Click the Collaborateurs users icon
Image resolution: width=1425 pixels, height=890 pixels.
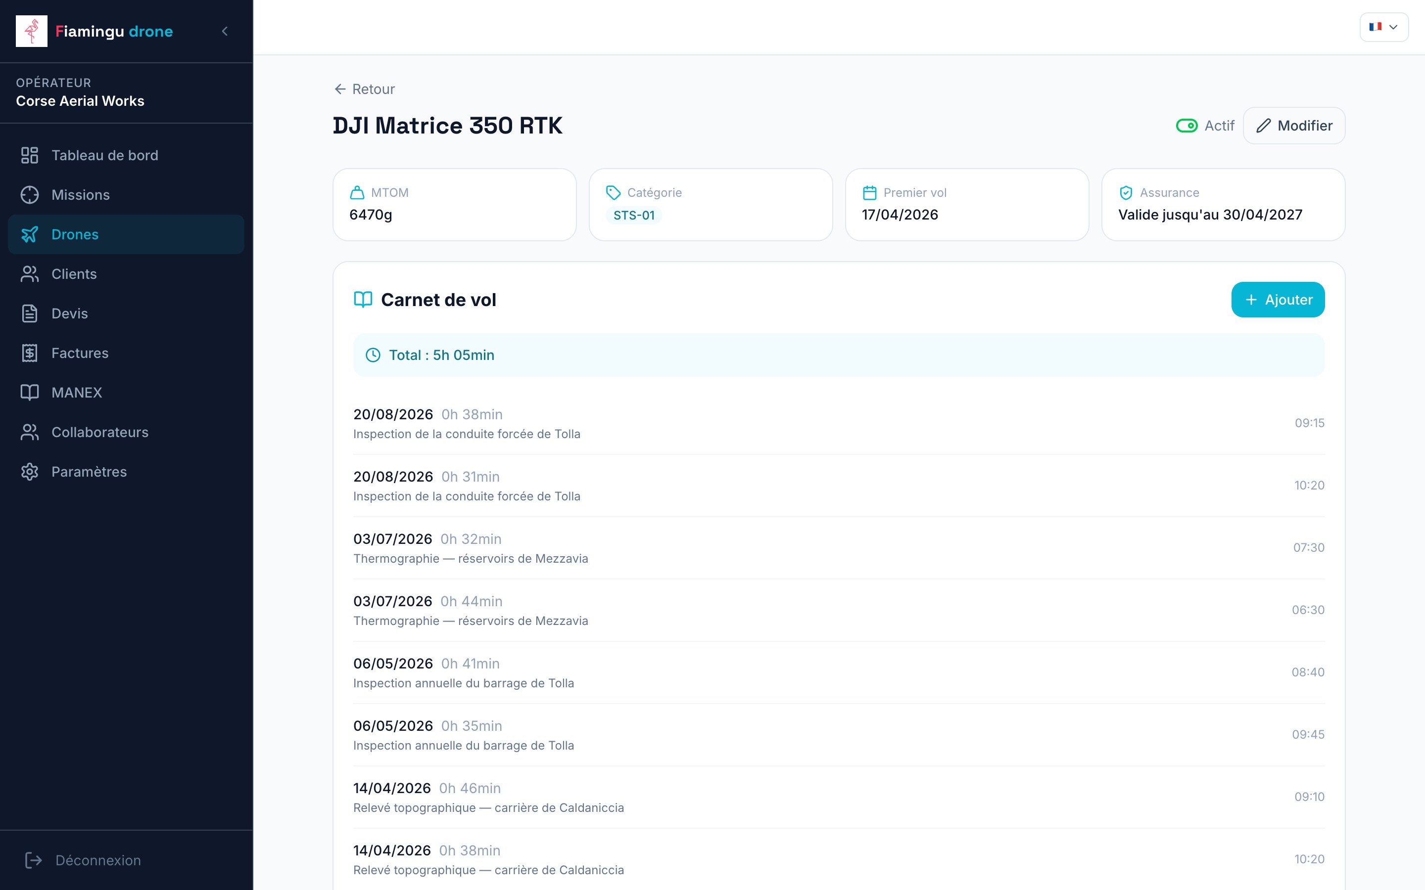30,432
